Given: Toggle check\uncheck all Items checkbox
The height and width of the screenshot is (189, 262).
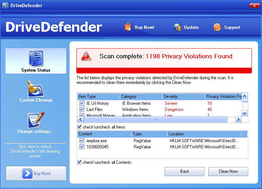Looking at the screenshot, I should coord(79,127).
